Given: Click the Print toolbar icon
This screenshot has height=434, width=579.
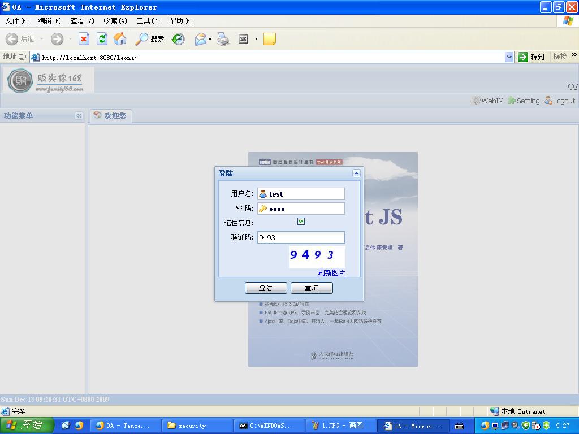Looking at the screenshot, I should tap(223, 39).
